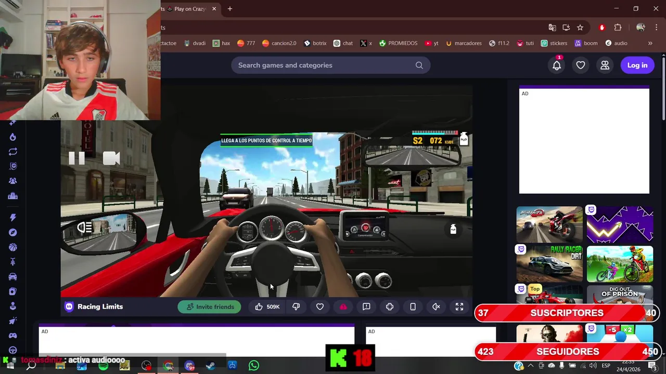Click the gamepad controls icon under game
Viewport: 666px width, 374px height.
[x=390, y=306]
